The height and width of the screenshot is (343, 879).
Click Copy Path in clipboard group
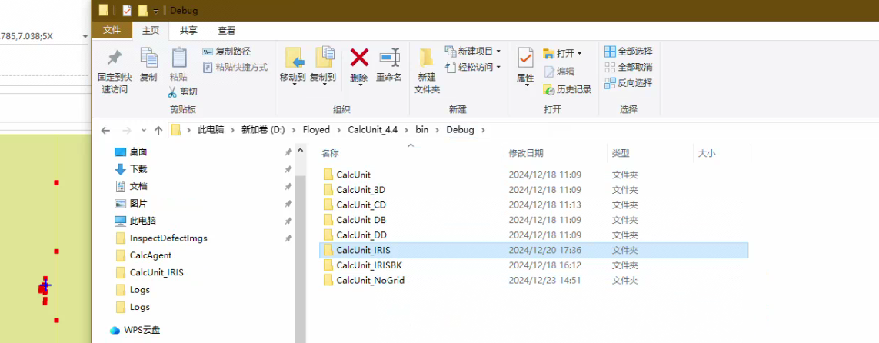(x=226, y=52)
